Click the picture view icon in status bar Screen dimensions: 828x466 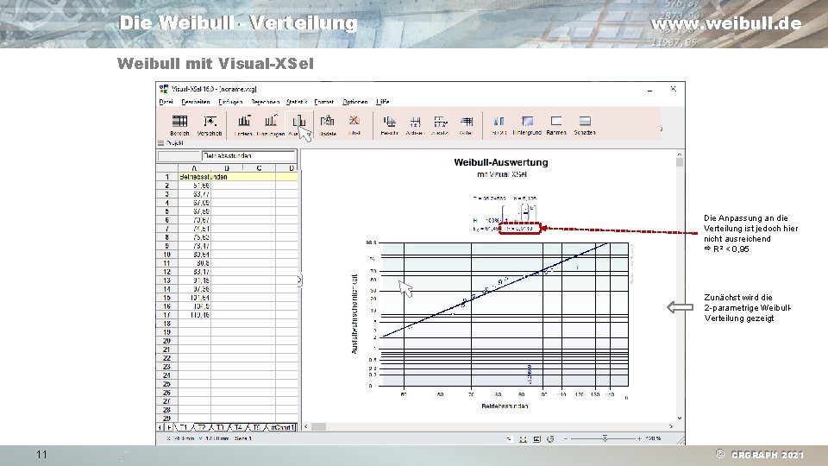pyautogui.click(x=536, y=438)
